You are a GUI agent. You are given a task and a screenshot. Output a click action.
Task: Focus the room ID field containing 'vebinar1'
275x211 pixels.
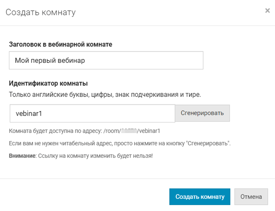click(x=92, y=113)
